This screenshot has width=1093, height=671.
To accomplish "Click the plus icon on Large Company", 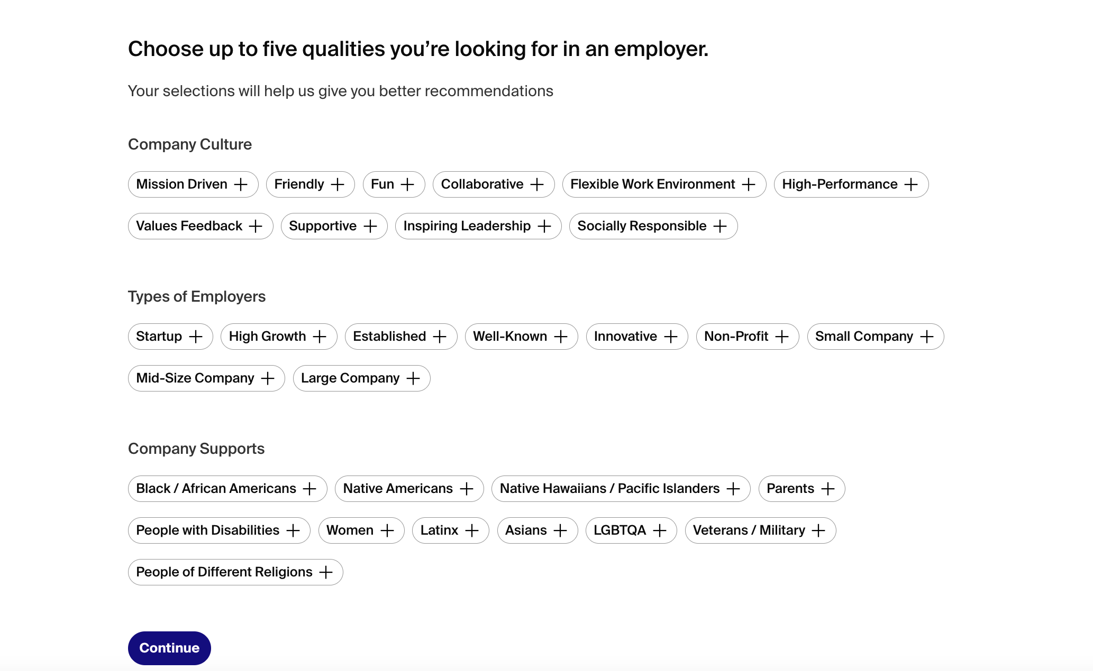I will coord(413,378).
